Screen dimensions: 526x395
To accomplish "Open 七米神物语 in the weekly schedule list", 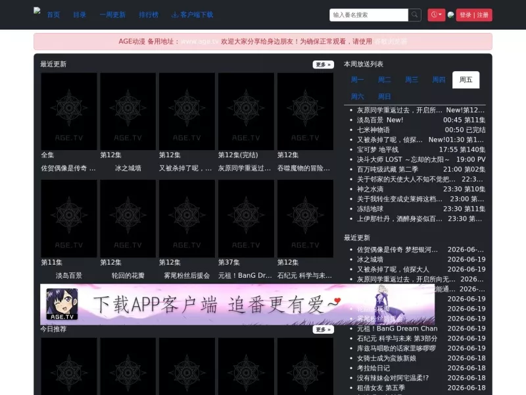I will 373,130.
